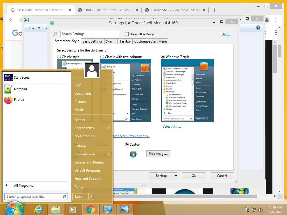Open the Advanced button options link
This screenshot has height=215, width=287.
131,136
